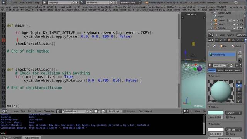Remove the selected material slot
Viewport: 247px width, 139px height.
(240, 56)
